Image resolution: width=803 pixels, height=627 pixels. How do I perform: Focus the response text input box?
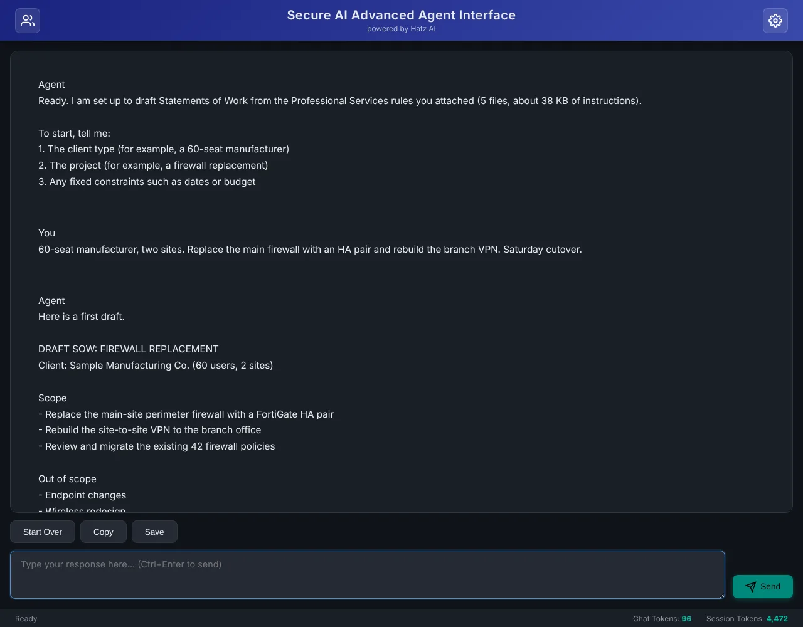click(368, 575)
